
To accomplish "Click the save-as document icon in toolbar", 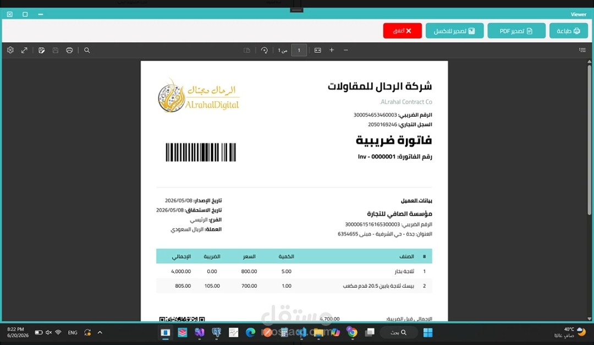I will click(x=41, y=50).
